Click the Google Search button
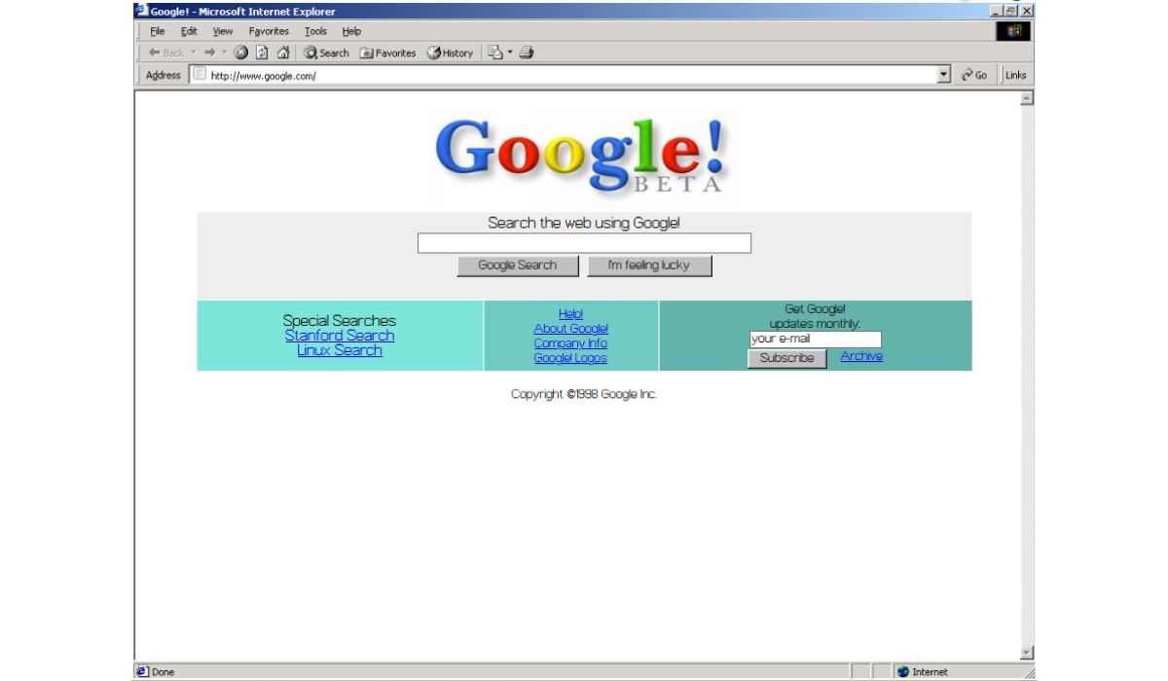This screenshot has width=1168, height=681. 518,266
